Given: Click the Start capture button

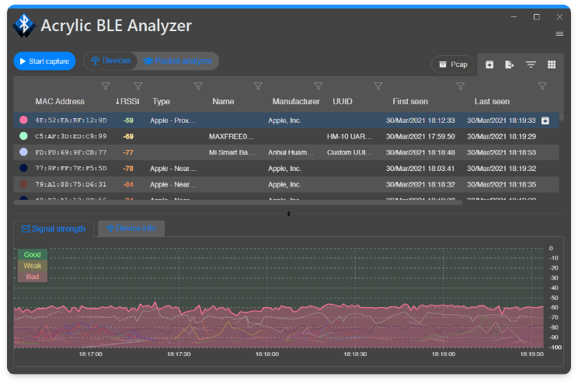Looking at the screenshot, I should coord(44,61).
